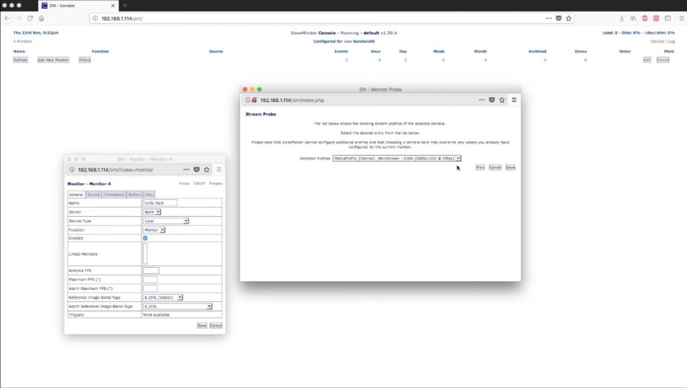
Task: Type in the Analysis FPS input field
Action: pos(152,269)
